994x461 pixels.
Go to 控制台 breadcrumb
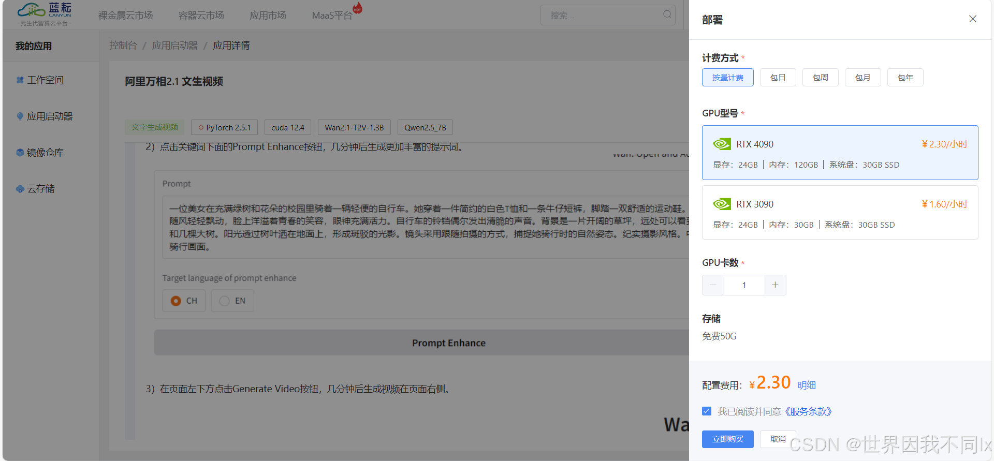[x=123, y=46]
